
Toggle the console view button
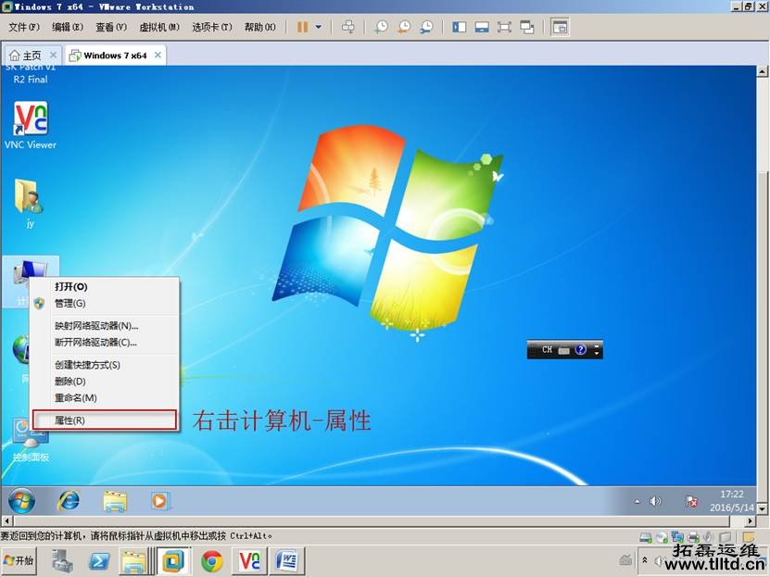click(x=560, y=27)
